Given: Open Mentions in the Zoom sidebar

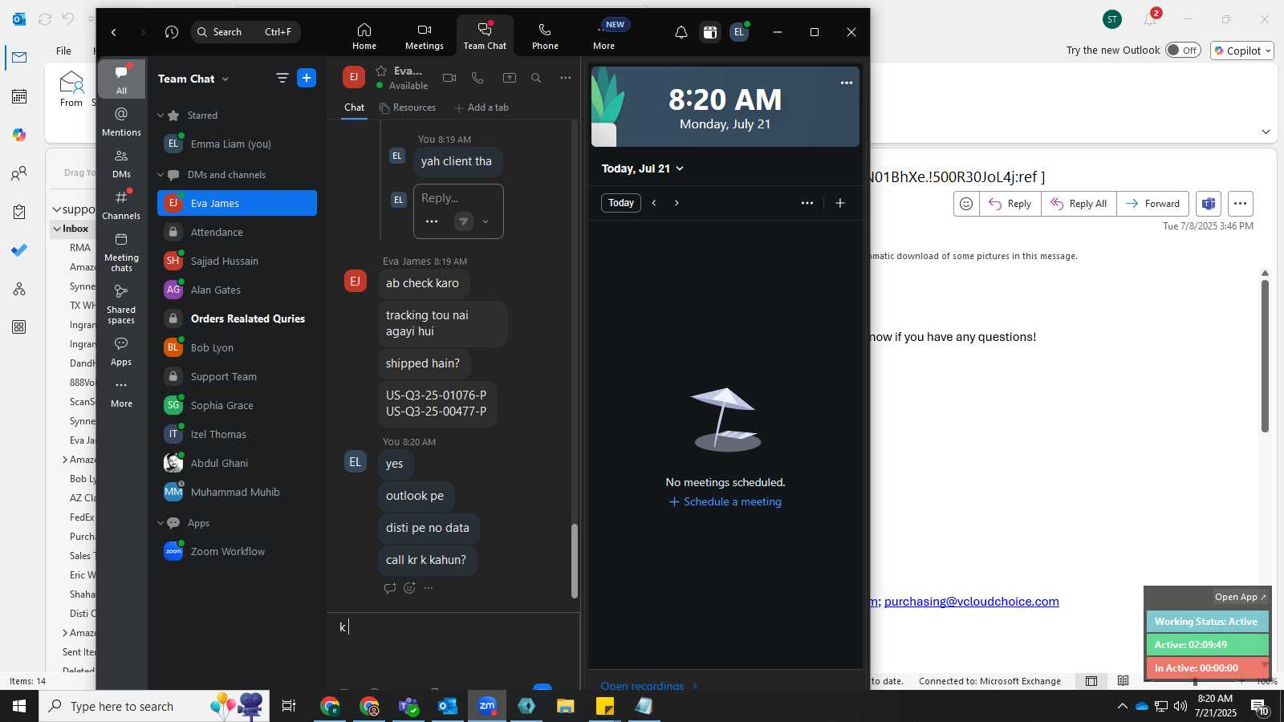Looking at the screenshot, I should tap(122, 121).
